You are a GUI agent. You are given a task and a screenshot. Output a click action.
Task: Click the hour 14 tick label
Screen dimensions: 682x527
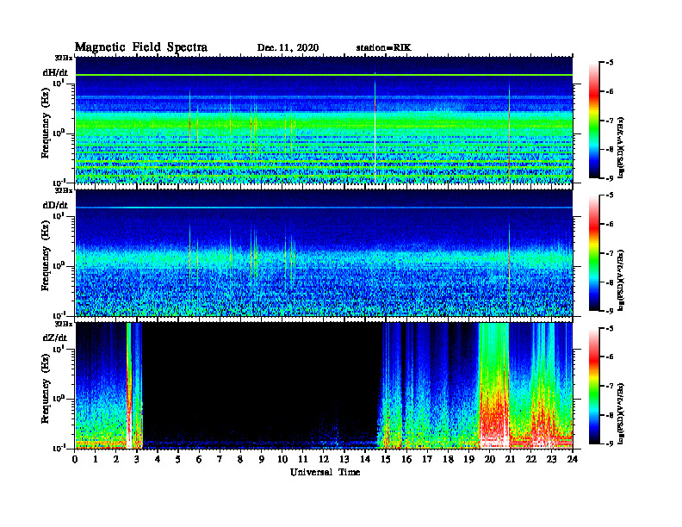(365, 459)
